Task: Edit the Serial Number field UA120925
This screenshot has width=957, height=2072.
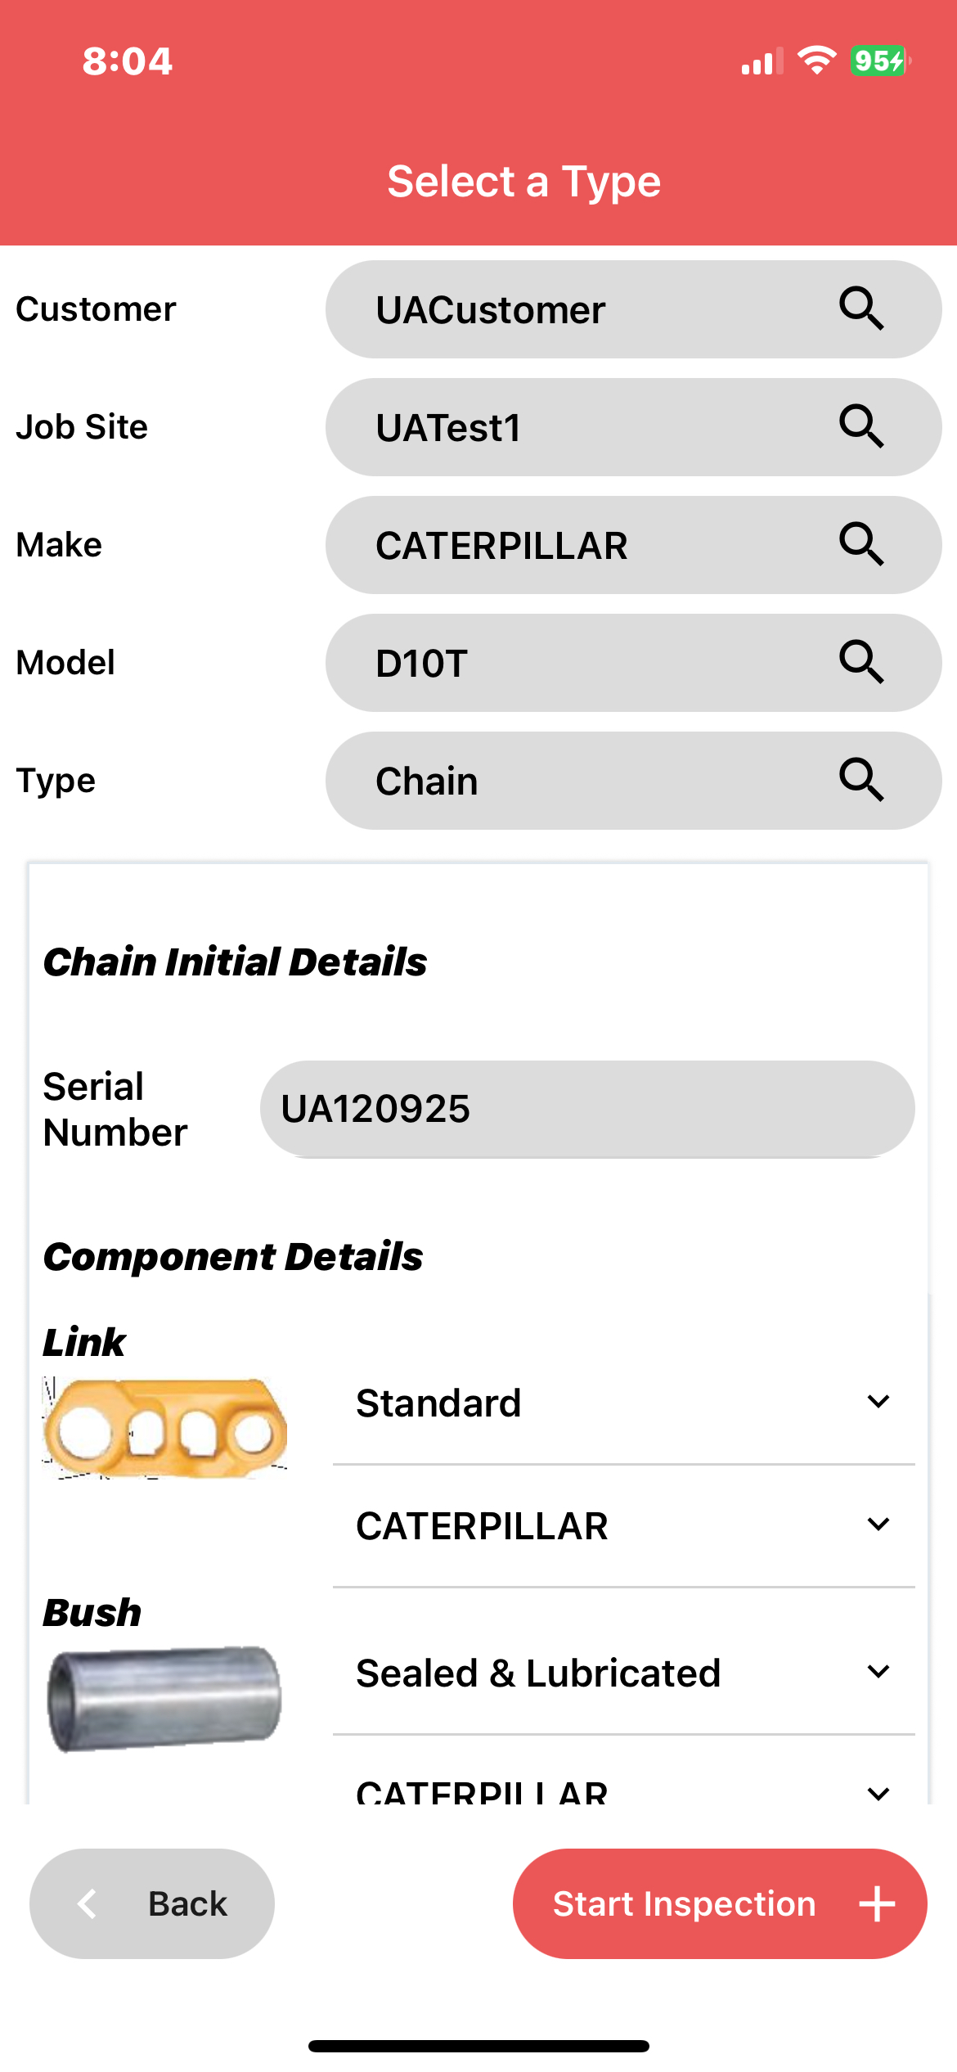Action: pyautogui.click(x=586, y=1109)
